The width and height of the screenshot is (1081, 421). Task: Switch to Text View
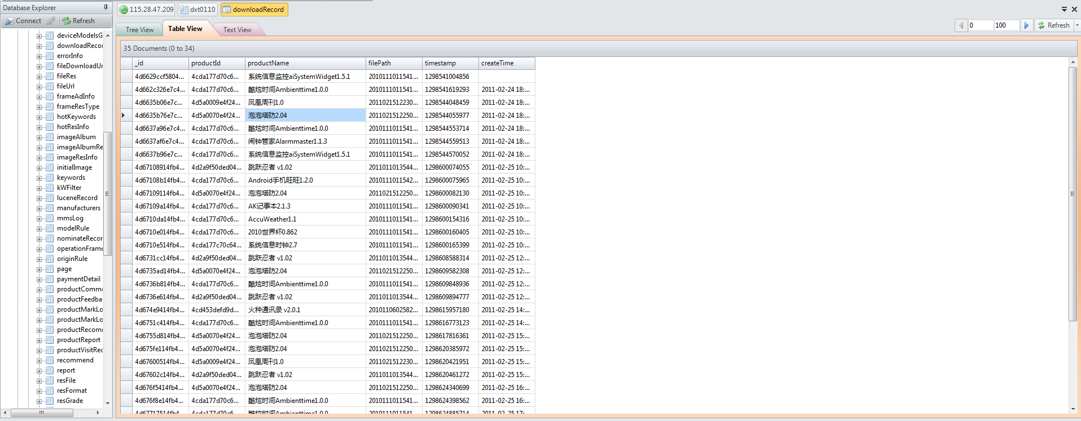click(x=237, y=30)
